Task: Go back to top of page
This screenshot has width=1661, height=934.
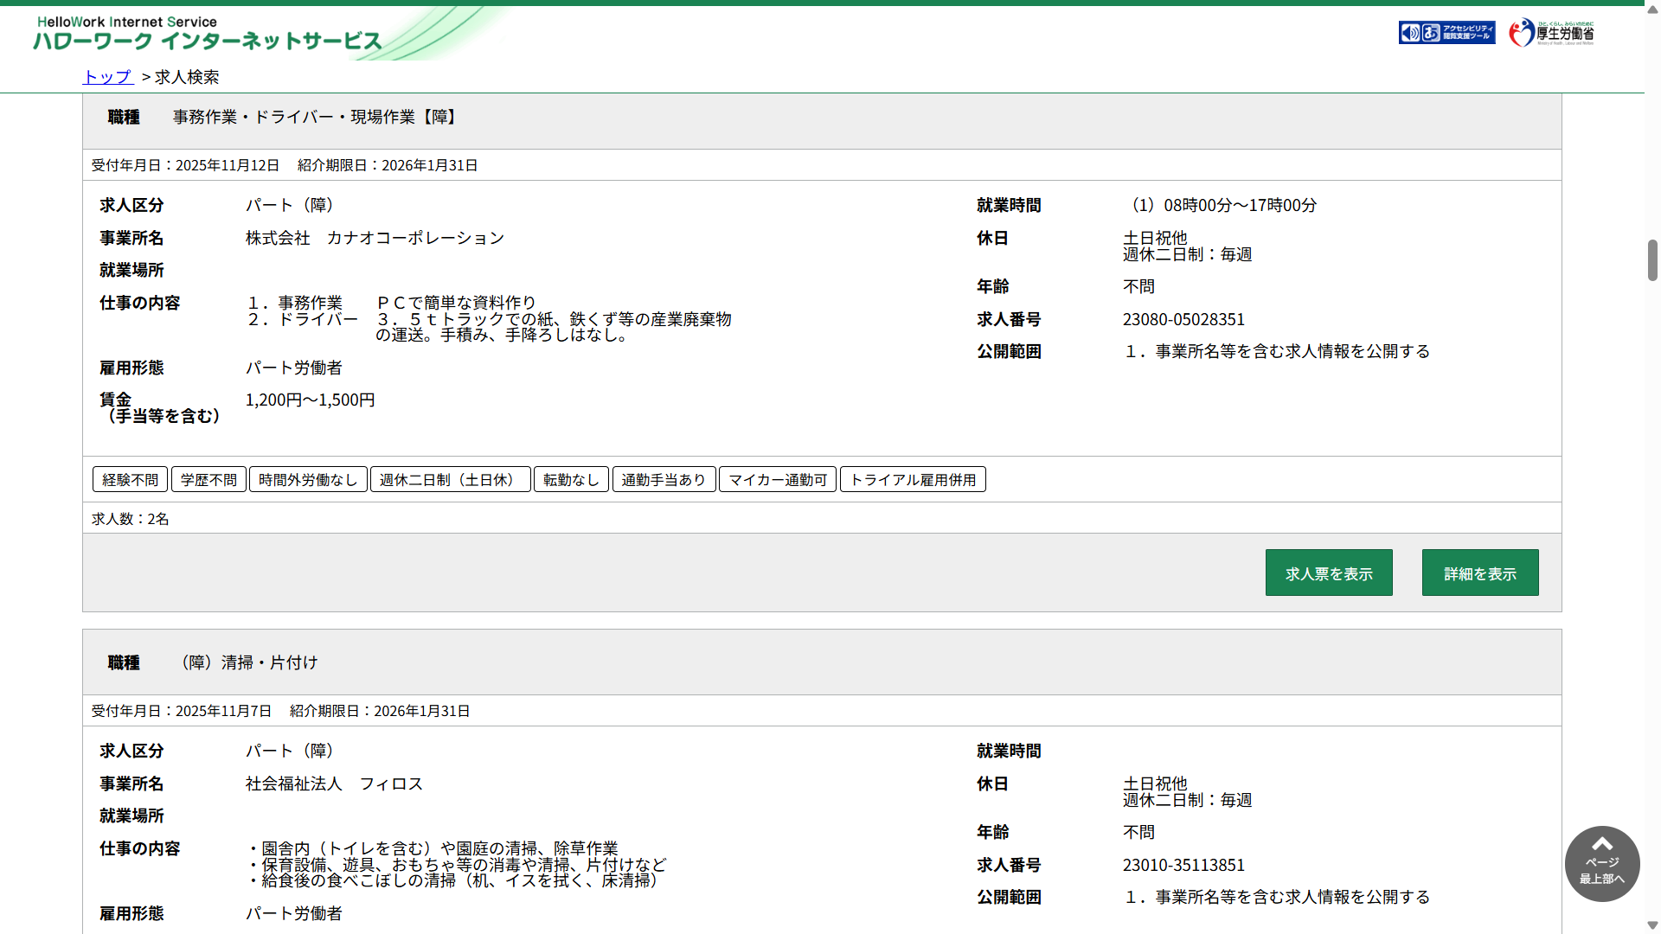Action: click(1601, 863)
